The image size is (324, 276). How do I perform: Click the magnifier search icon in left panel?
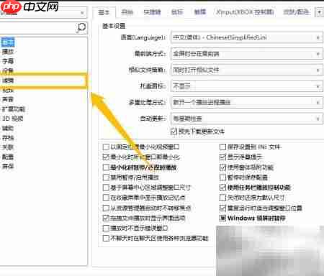pos(81,27)
